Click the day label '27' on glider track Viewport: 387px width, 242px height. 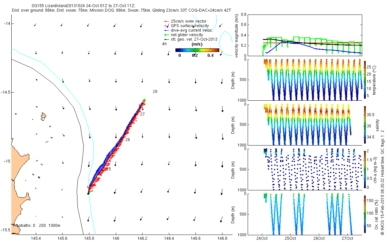coord(142,114)
